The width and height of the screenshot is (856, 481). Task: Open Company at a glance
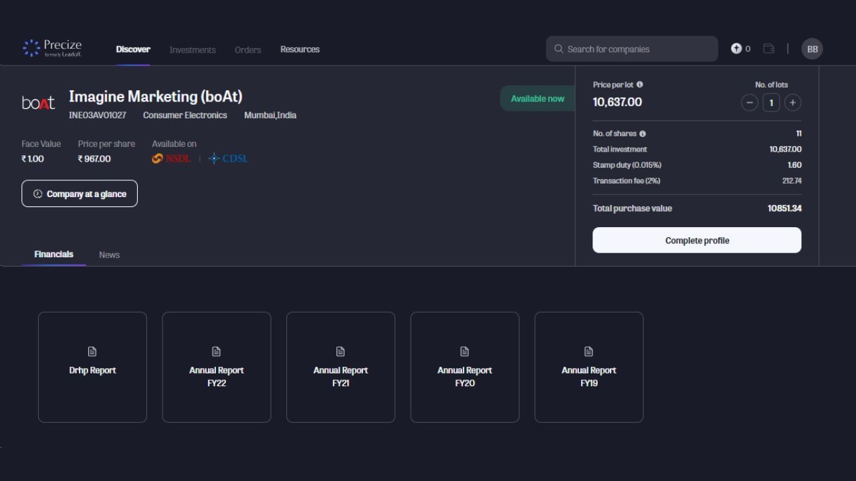click(80, 194)
